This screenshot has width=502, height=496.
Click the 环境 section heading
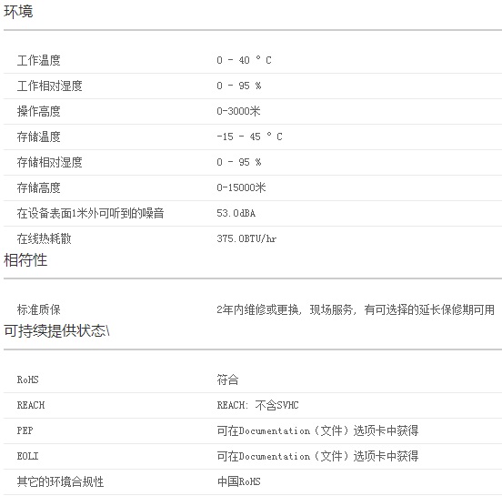coord(18,12)
